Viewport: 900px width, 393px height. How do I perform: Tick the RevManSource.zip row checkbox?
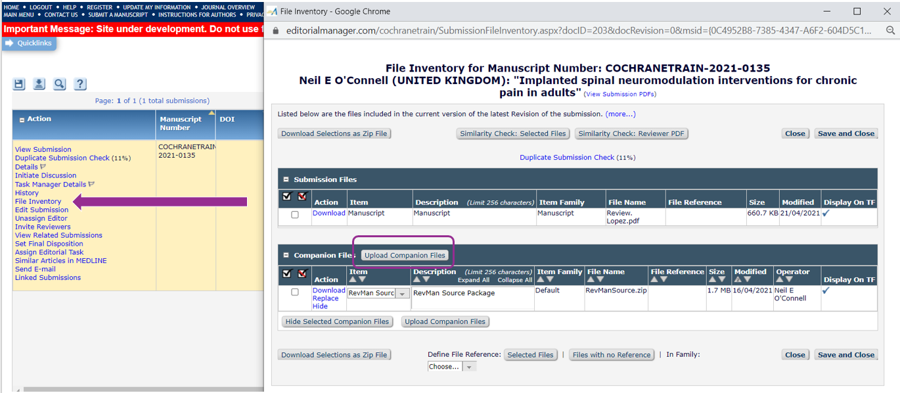coord(295,292)
